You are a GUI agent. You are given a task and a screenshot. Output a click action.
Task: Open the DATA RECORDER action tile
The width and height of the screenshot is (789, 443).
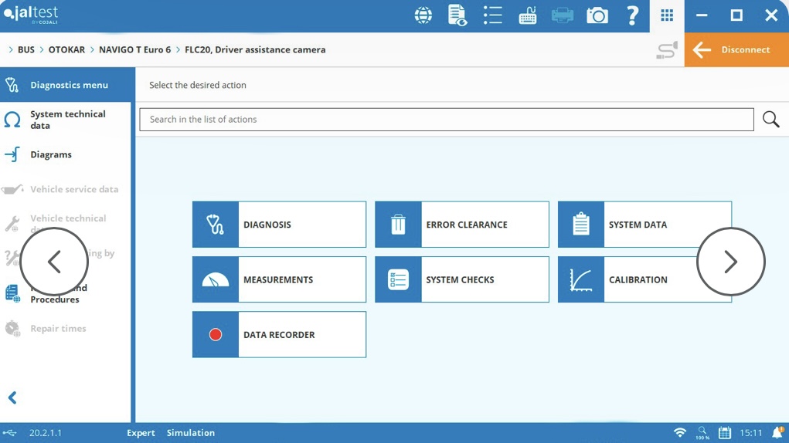click(279, 334)
